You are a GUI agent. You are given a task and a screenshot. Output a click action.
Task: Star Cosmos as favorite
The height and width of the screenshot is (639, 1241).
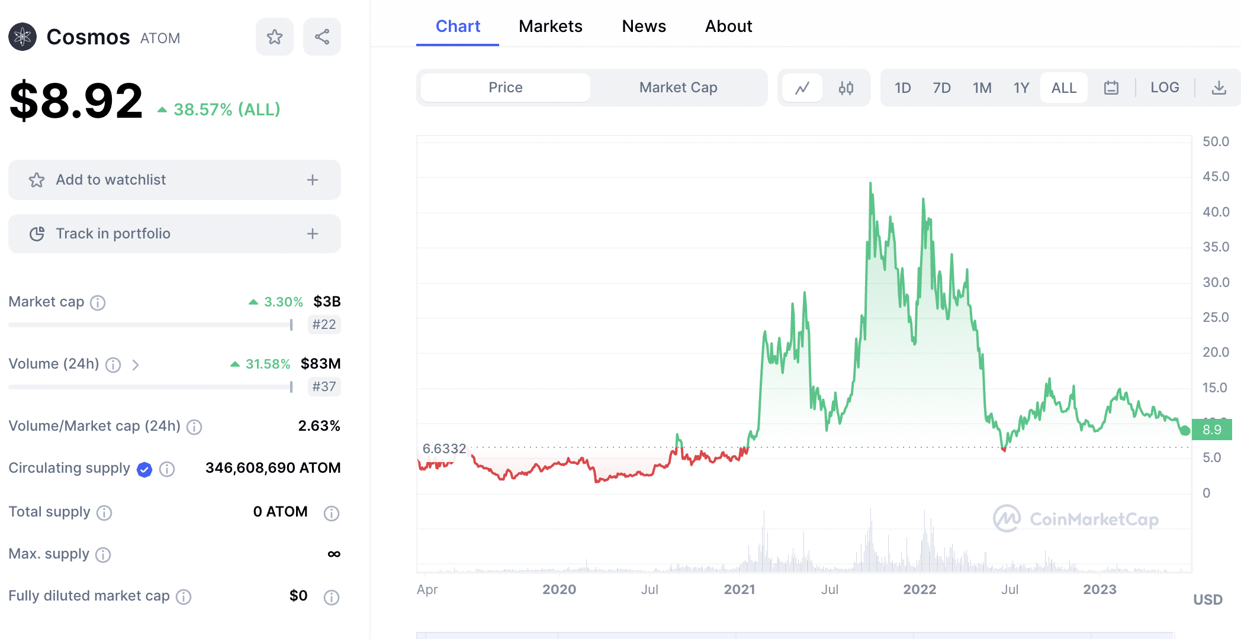(275, 37)
